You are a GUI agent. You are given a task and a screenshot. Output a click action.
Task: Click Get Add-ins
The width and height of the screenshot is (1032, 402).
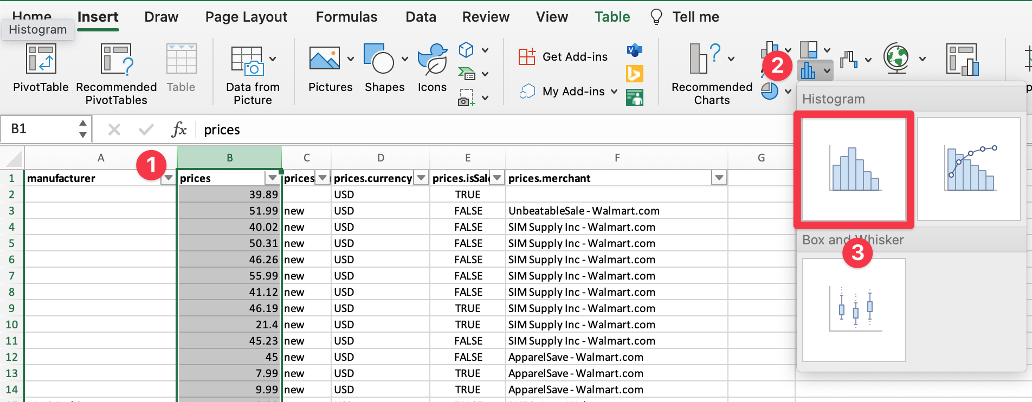(563, 57)
